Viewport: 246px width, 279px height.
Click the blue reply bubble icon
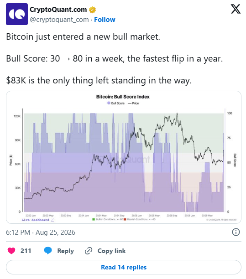click(x=48, y=251)
